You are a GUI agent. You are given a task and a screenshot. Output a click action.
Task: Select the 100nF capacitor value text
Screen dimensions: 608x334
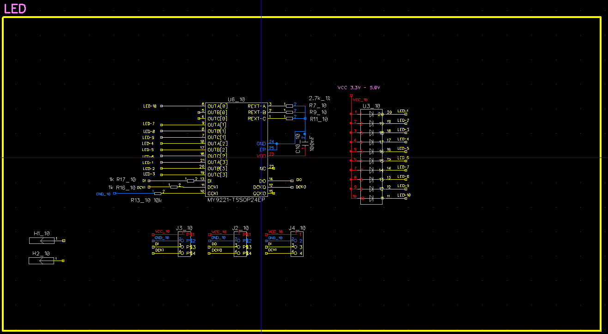313,143
